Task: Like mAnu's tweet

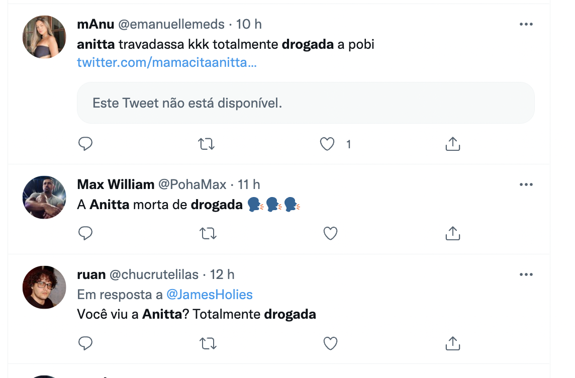Action: click(328, 144)
